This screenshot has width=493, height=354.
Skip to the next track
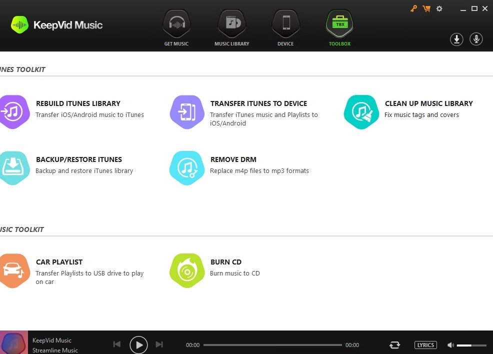tap(159, 344)
